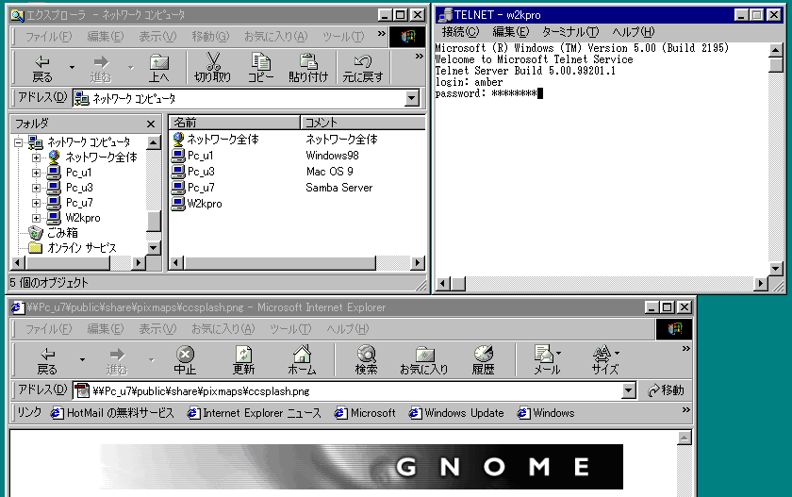Click the Cut (切り取り) scissors icon
Viewport: 792px width, 497px height.
tap(213, 61)
